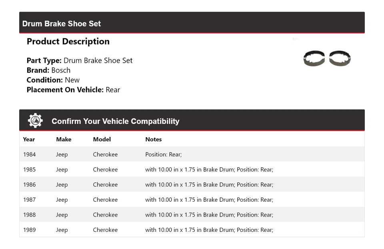
Task: Click the brake shoe set product image
Action: [x=327, y=58]
